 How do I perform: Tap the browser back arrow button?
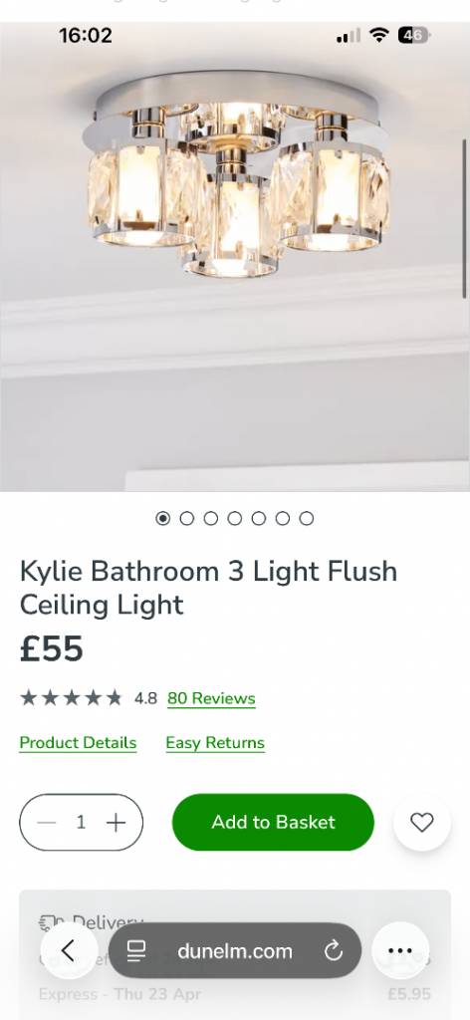click(69, 950)
